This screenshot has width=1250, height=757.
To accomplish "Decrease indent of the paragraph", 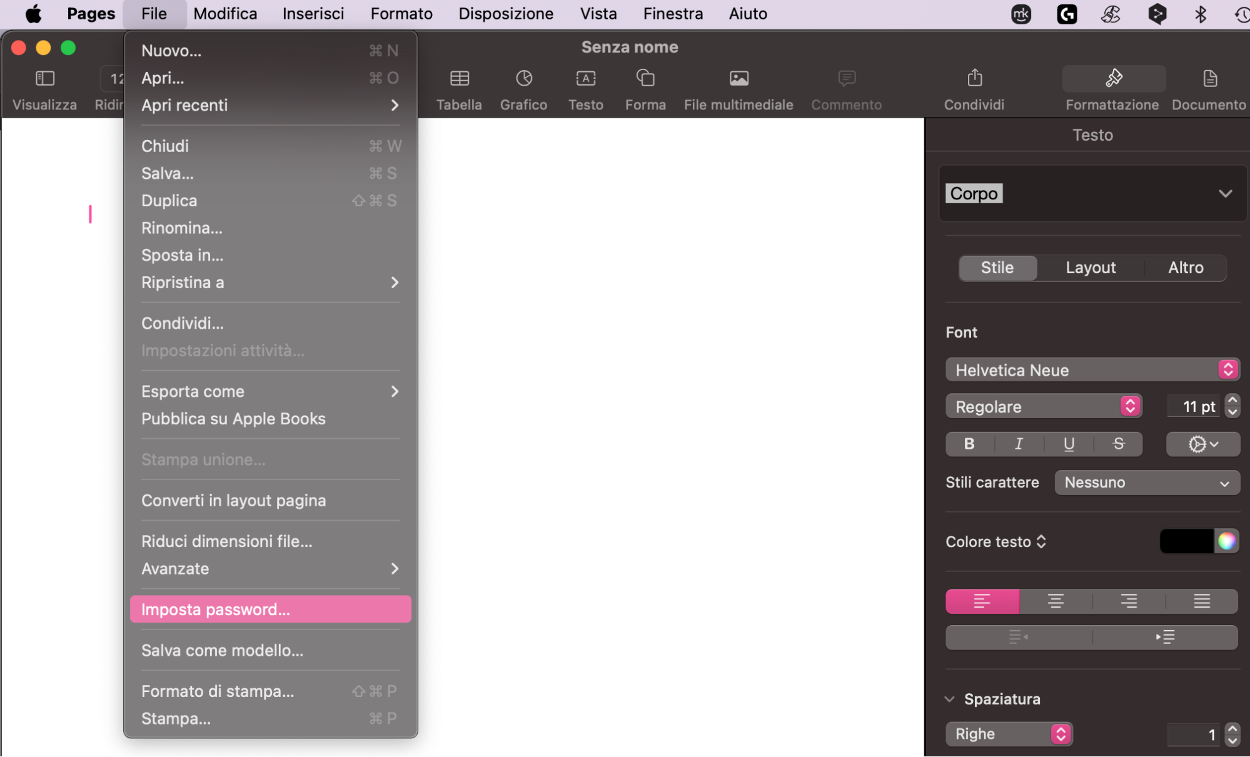I will [x=1019, y=637].
